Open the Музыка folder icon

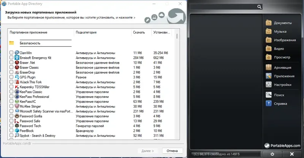[x=269, y=31]
